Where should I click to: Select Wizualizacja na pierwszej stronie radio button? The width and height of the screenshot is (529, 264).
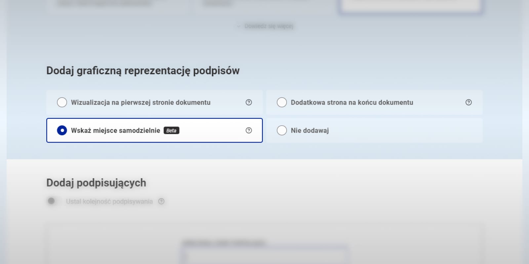tap(62, 102)
